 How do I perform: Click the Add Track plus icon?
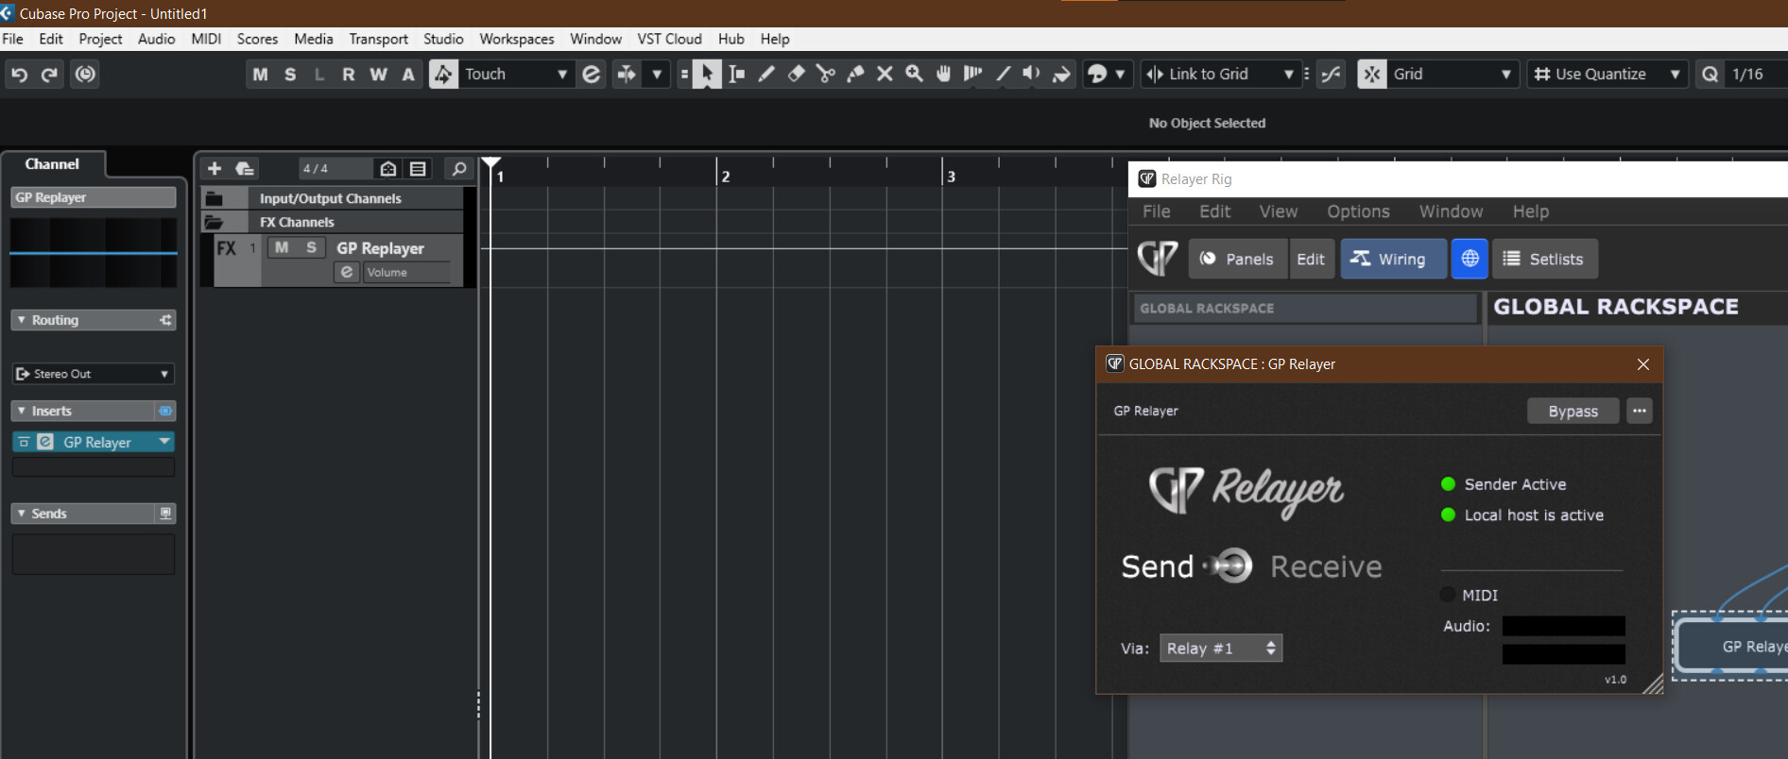pos(215,168)
